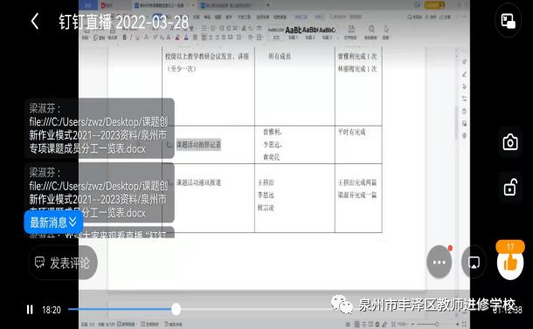Open picture-in-picture mini window mode

509,21
